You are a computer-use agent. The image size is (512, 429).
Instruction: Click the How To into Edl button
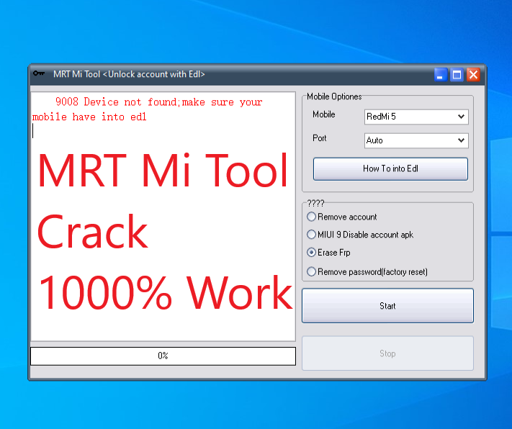(x=390, y=168)
